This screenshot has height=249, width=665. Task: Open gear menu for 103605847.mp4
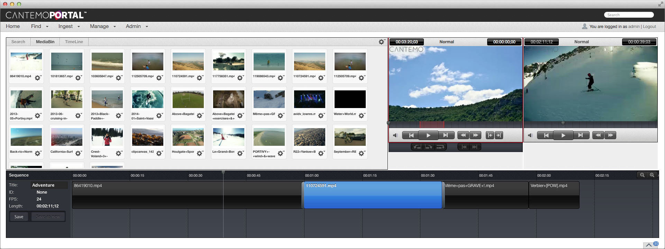(x=119, y=78)
